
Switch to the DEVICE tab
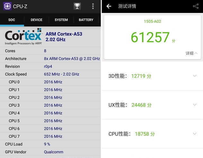point(36,20)
